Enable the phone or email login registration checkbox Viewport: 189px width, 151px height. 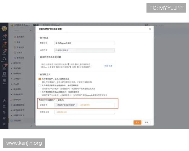tap(40, 85)
